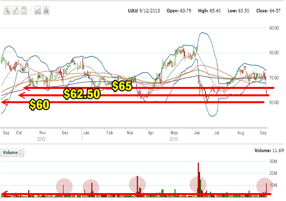286x201 pixels.
Task: Click the $60 support level label
Action: click(40, 105)
